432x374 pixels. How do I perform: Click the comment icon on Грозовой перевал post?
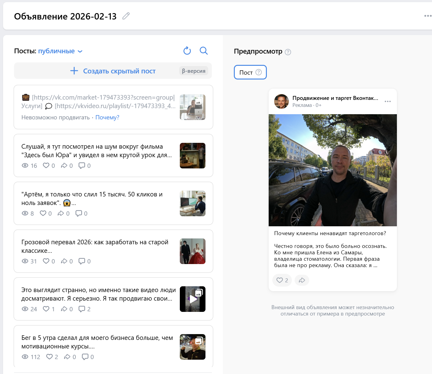[x=82, y=261]
